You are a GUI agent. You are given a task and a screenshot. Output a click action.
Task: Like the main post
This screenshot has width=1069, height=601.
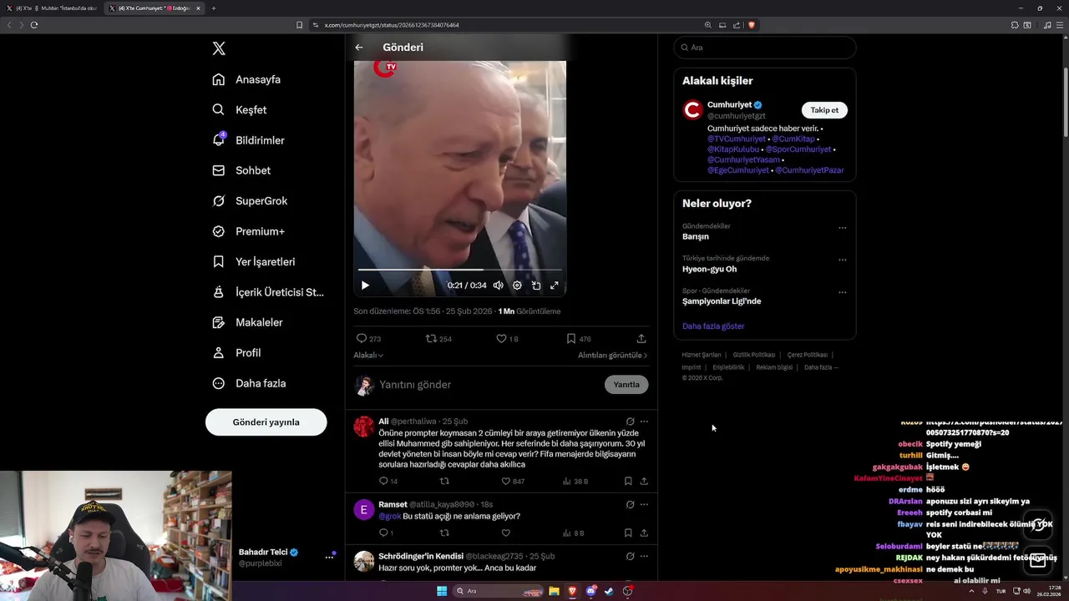click(501, 339)
